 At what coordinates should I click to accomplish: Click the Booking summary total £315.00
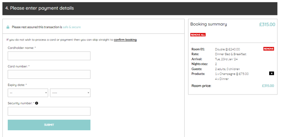click(267, 24)
